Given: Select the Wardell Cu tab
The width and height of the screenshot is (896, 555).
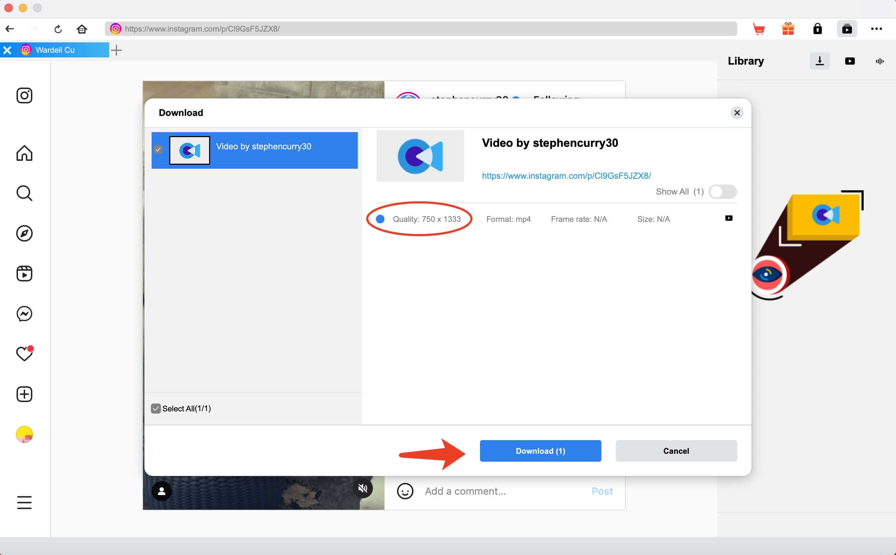Looking at the screenshot, I should (55, 50).
